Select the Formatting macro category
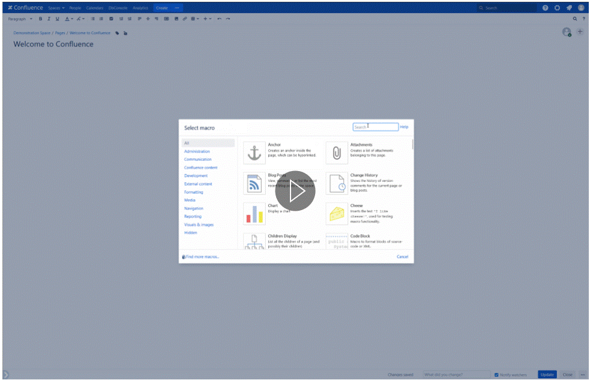The height and width of the screenshot is (380, 590). point(193,192)
